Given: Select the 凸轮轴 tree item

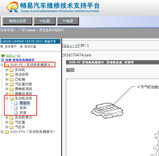Looking at the screenshot, I should [20, 79].
